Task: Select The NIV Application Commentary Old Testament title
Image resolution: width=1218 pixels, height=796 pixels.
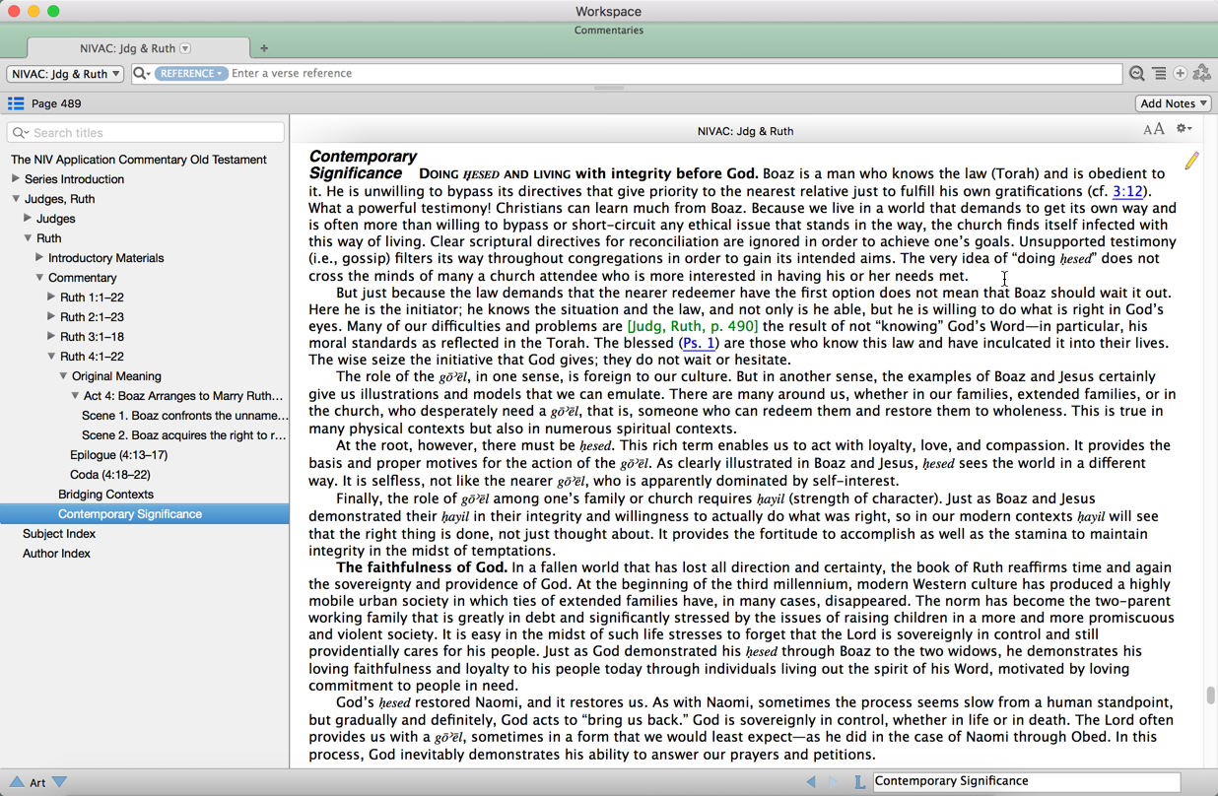Action: (138, 160)
